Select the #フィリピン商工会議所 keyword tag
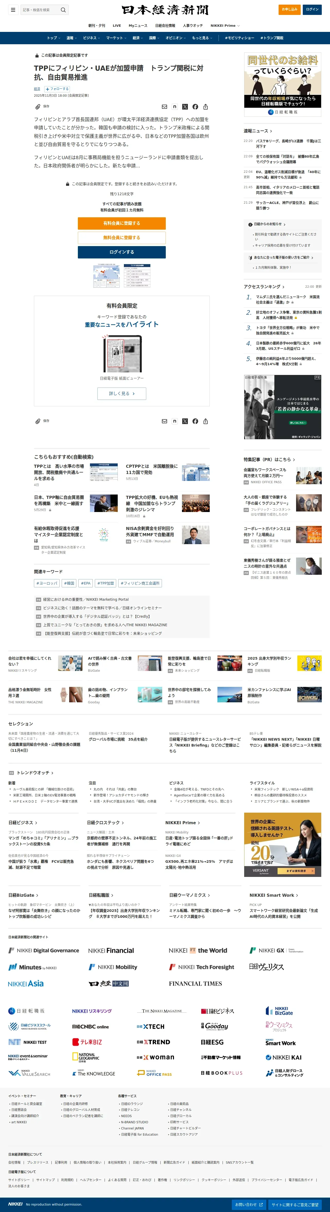Viewport: 330px width, 1212px height. (x=140, y=583)
